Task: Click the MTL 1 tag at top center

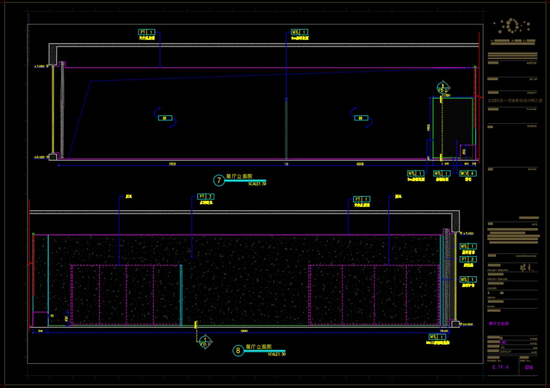Action: [300, 32]
